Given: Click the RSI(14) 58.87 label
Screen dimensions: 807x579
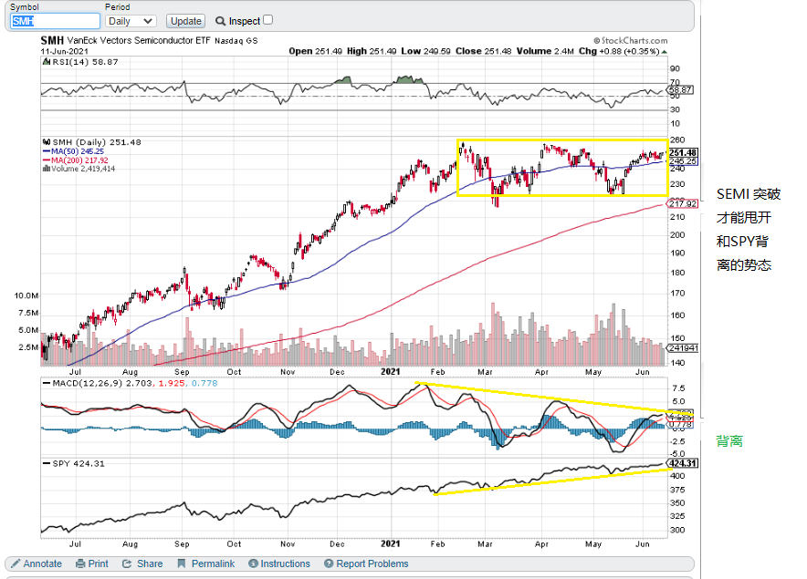Looking at the screenshot, I should click(x=86, y=62).
